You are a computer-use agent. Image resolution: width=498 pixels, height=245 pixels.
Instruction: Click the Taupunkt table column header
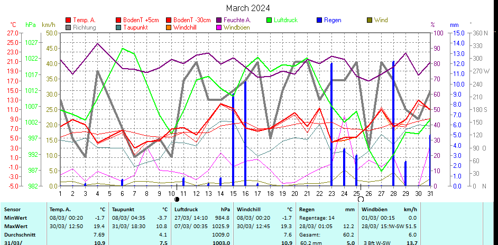click(123, 210)
